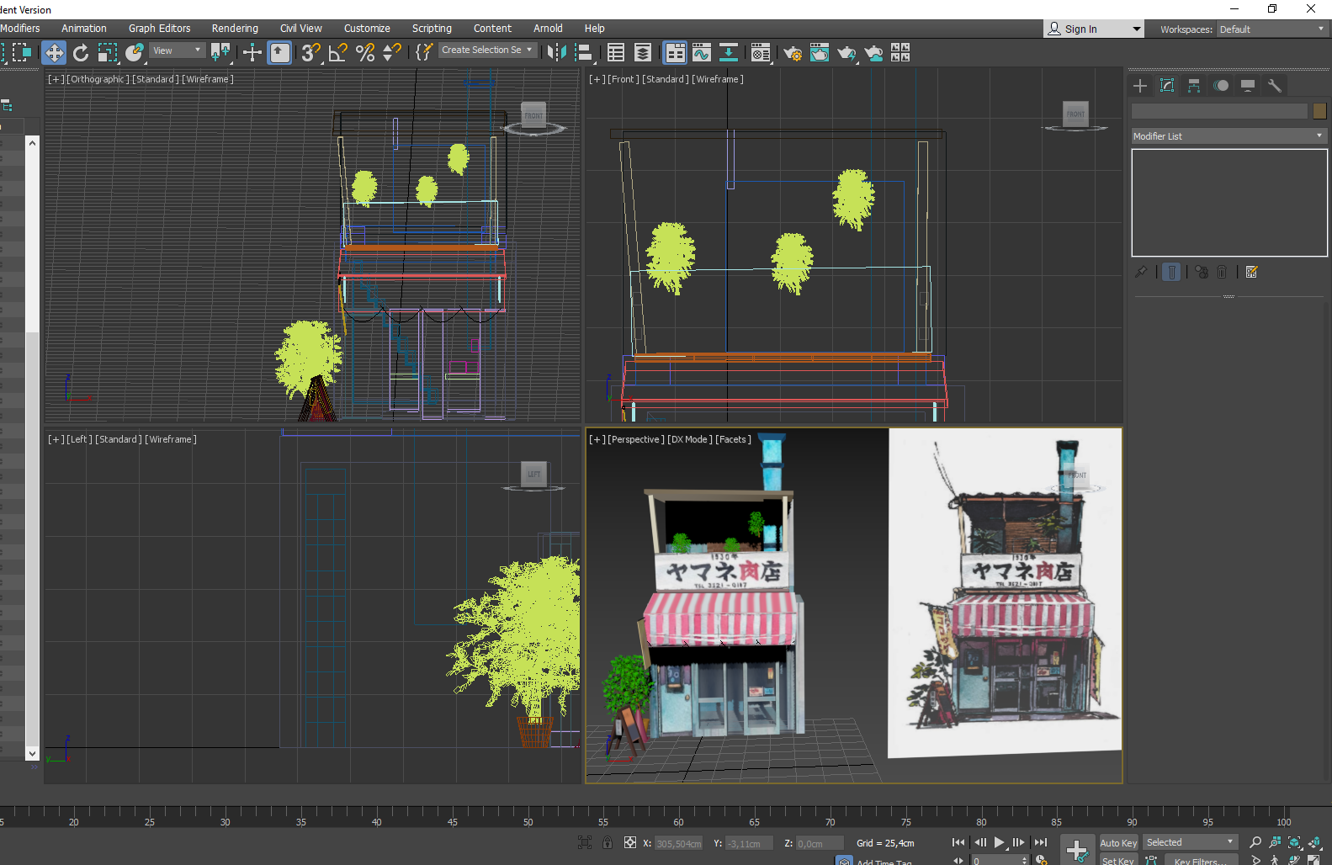Toggle Show End Result in modifier stack
1332x865 pixels.
(1171, 272)
